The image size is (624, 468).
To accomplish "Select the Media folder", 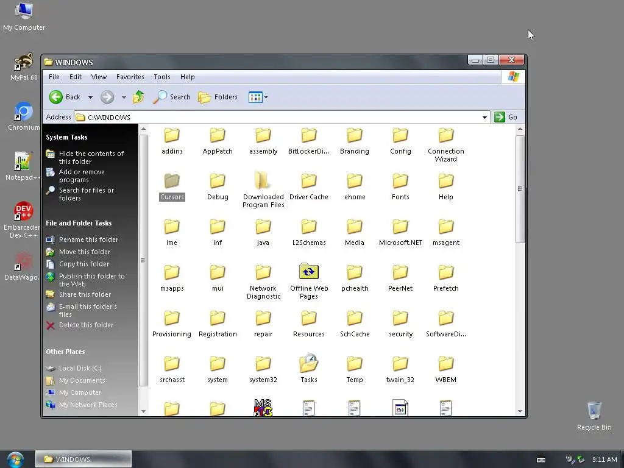I will (355, 232).
